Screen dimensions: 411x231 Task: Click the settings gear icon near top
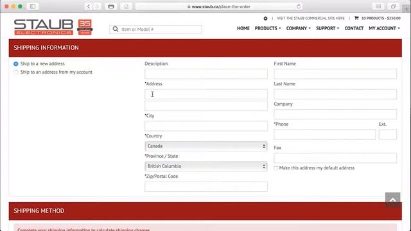tap(265, 19)
